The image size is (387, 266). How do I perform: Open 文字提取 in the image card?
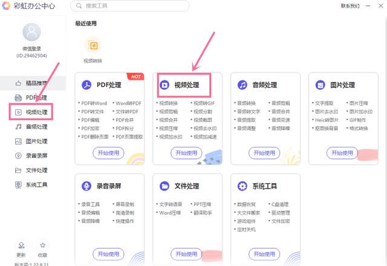coord(324,103)
